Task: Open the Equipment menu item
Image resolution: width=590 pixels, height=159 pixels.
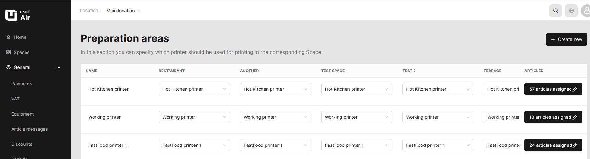Action: tap(22, 114)
